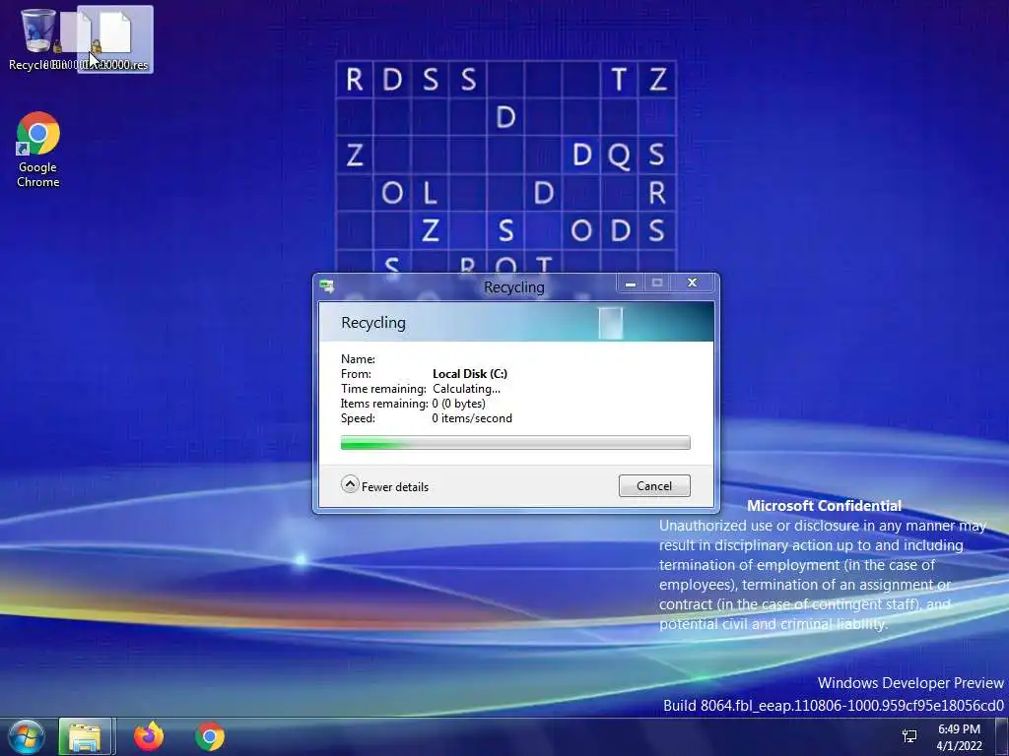Click the Show desktop button at taskbar edge
Screen dimensions: 1009x756
(1002, 736)
